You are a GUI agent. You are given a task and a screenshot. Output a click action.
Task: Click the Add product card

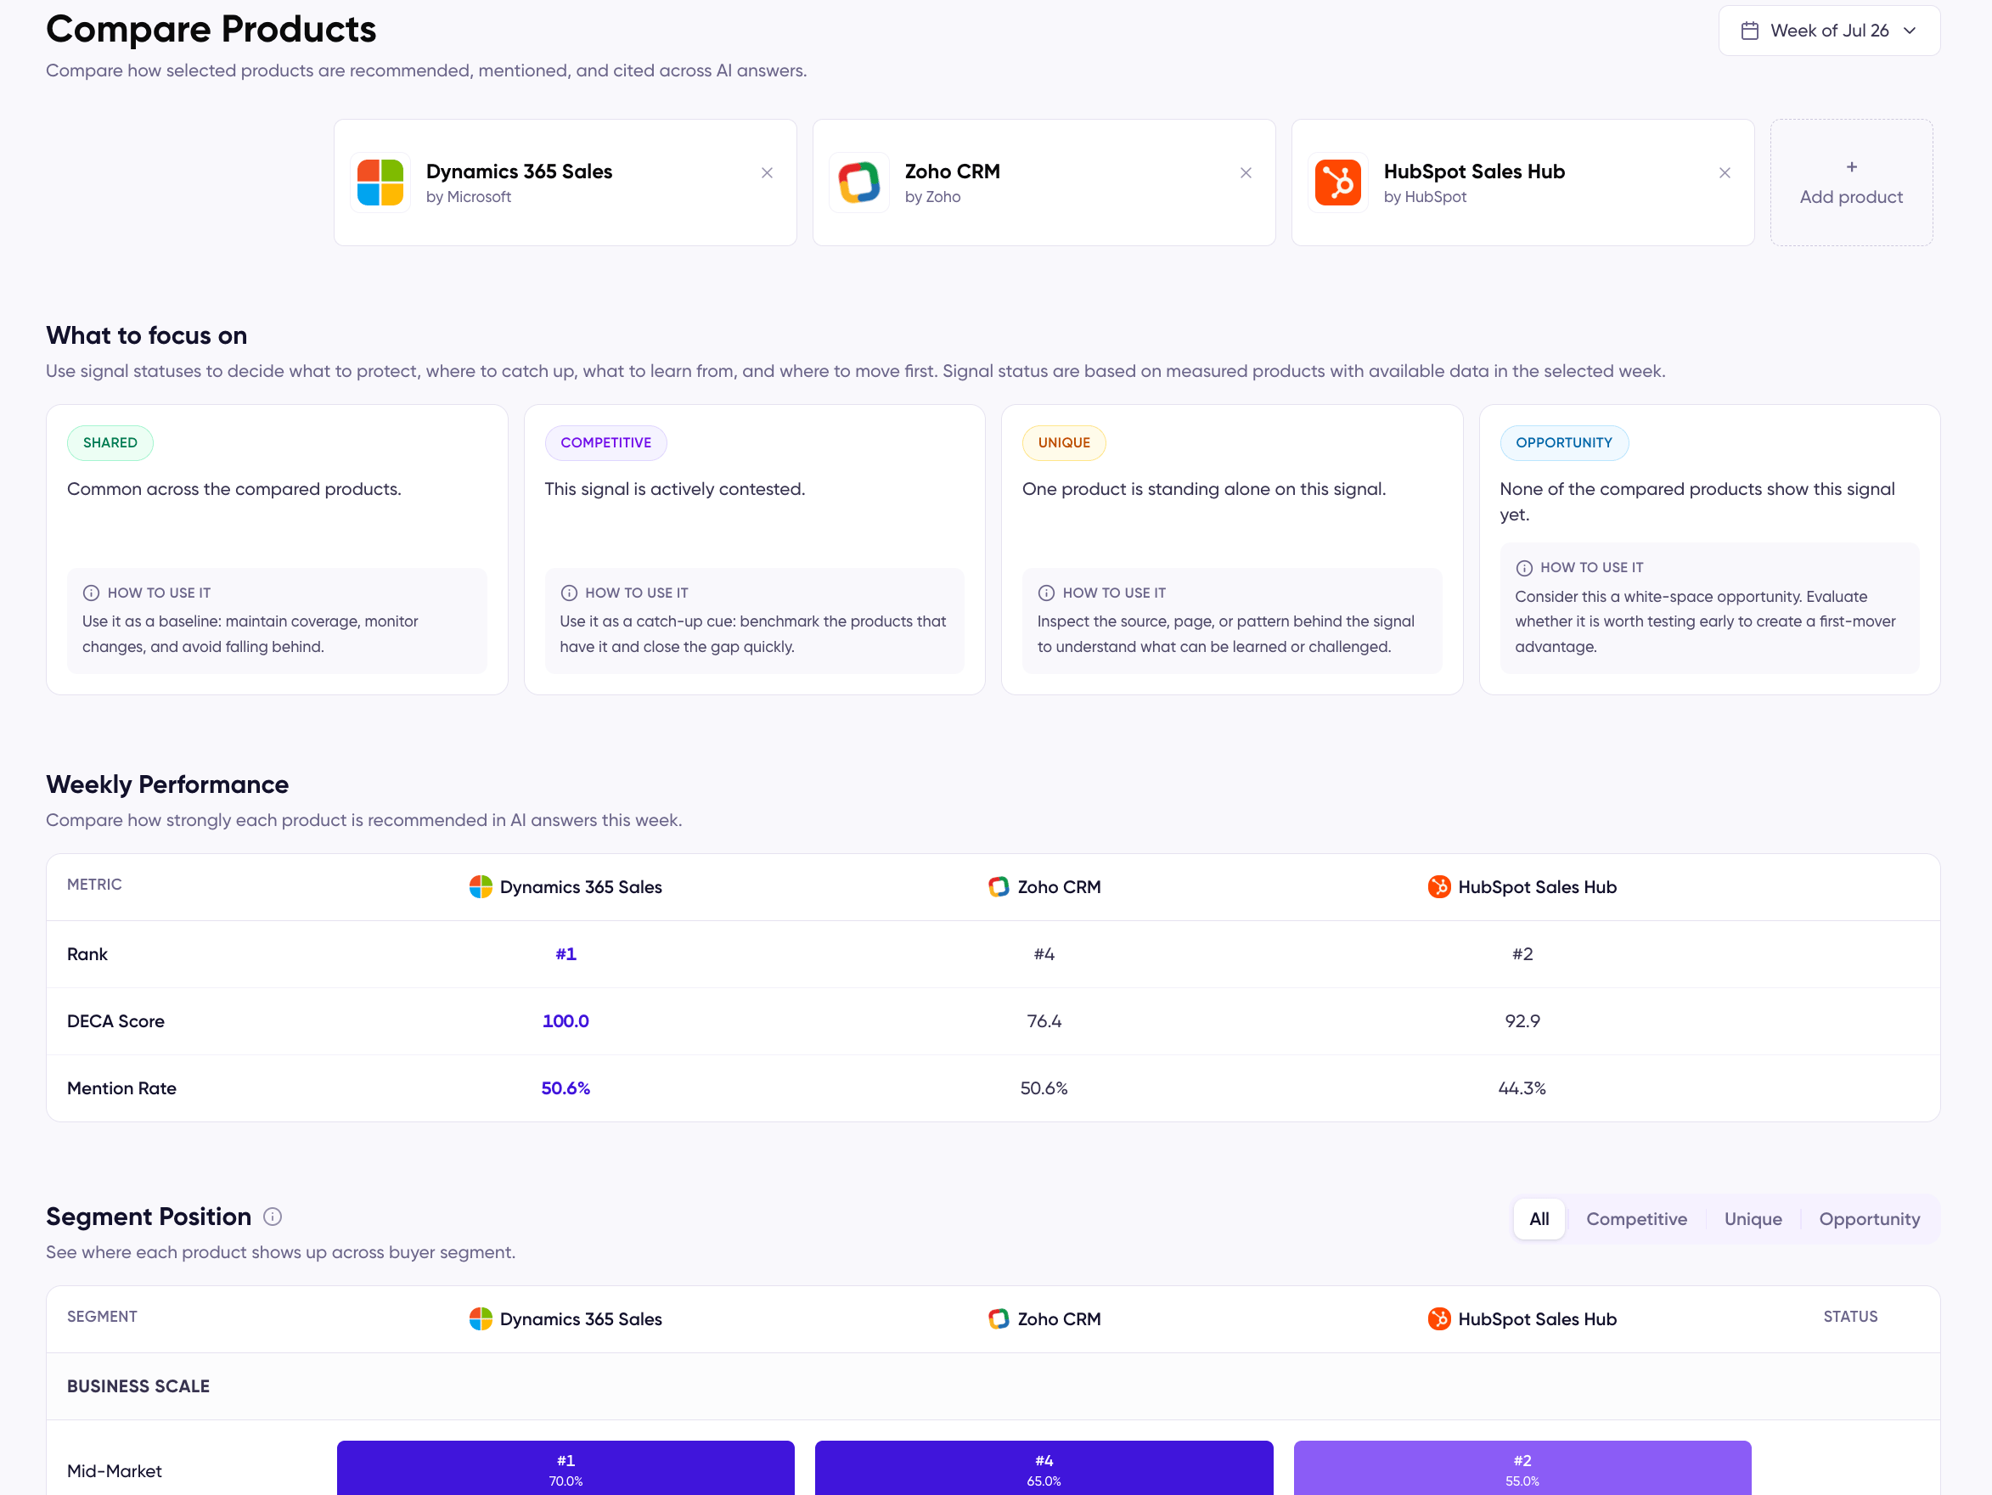pos(1850,182)
